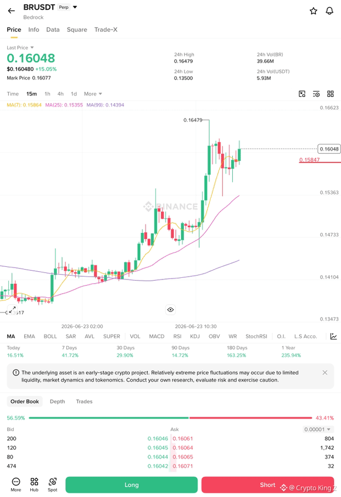Click the 0.16479 high marker on chart
341x497 pixels.
(x=193, y=120)
